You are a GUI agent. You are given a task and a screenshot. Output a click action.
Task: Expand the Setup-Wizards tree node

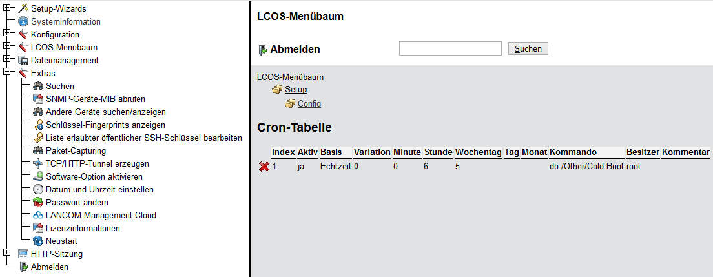[x=7, y=8]
